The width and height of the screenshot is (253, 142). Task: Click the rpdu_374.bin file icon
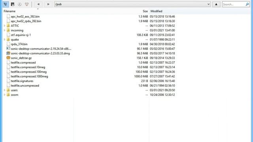(x=8, y=44)
